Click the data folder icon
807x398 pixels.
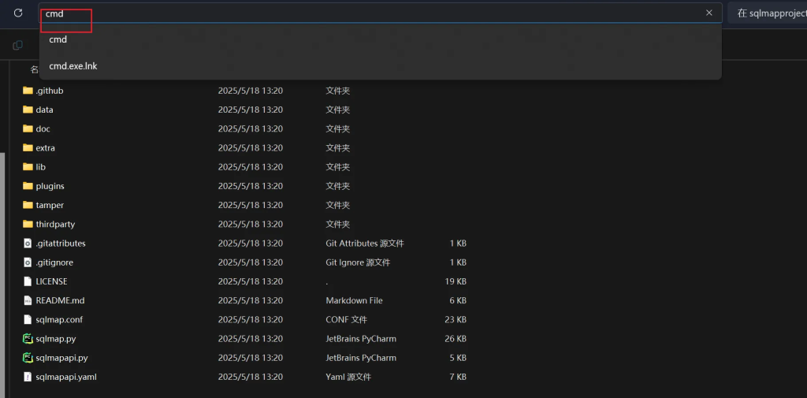(28, 110)
